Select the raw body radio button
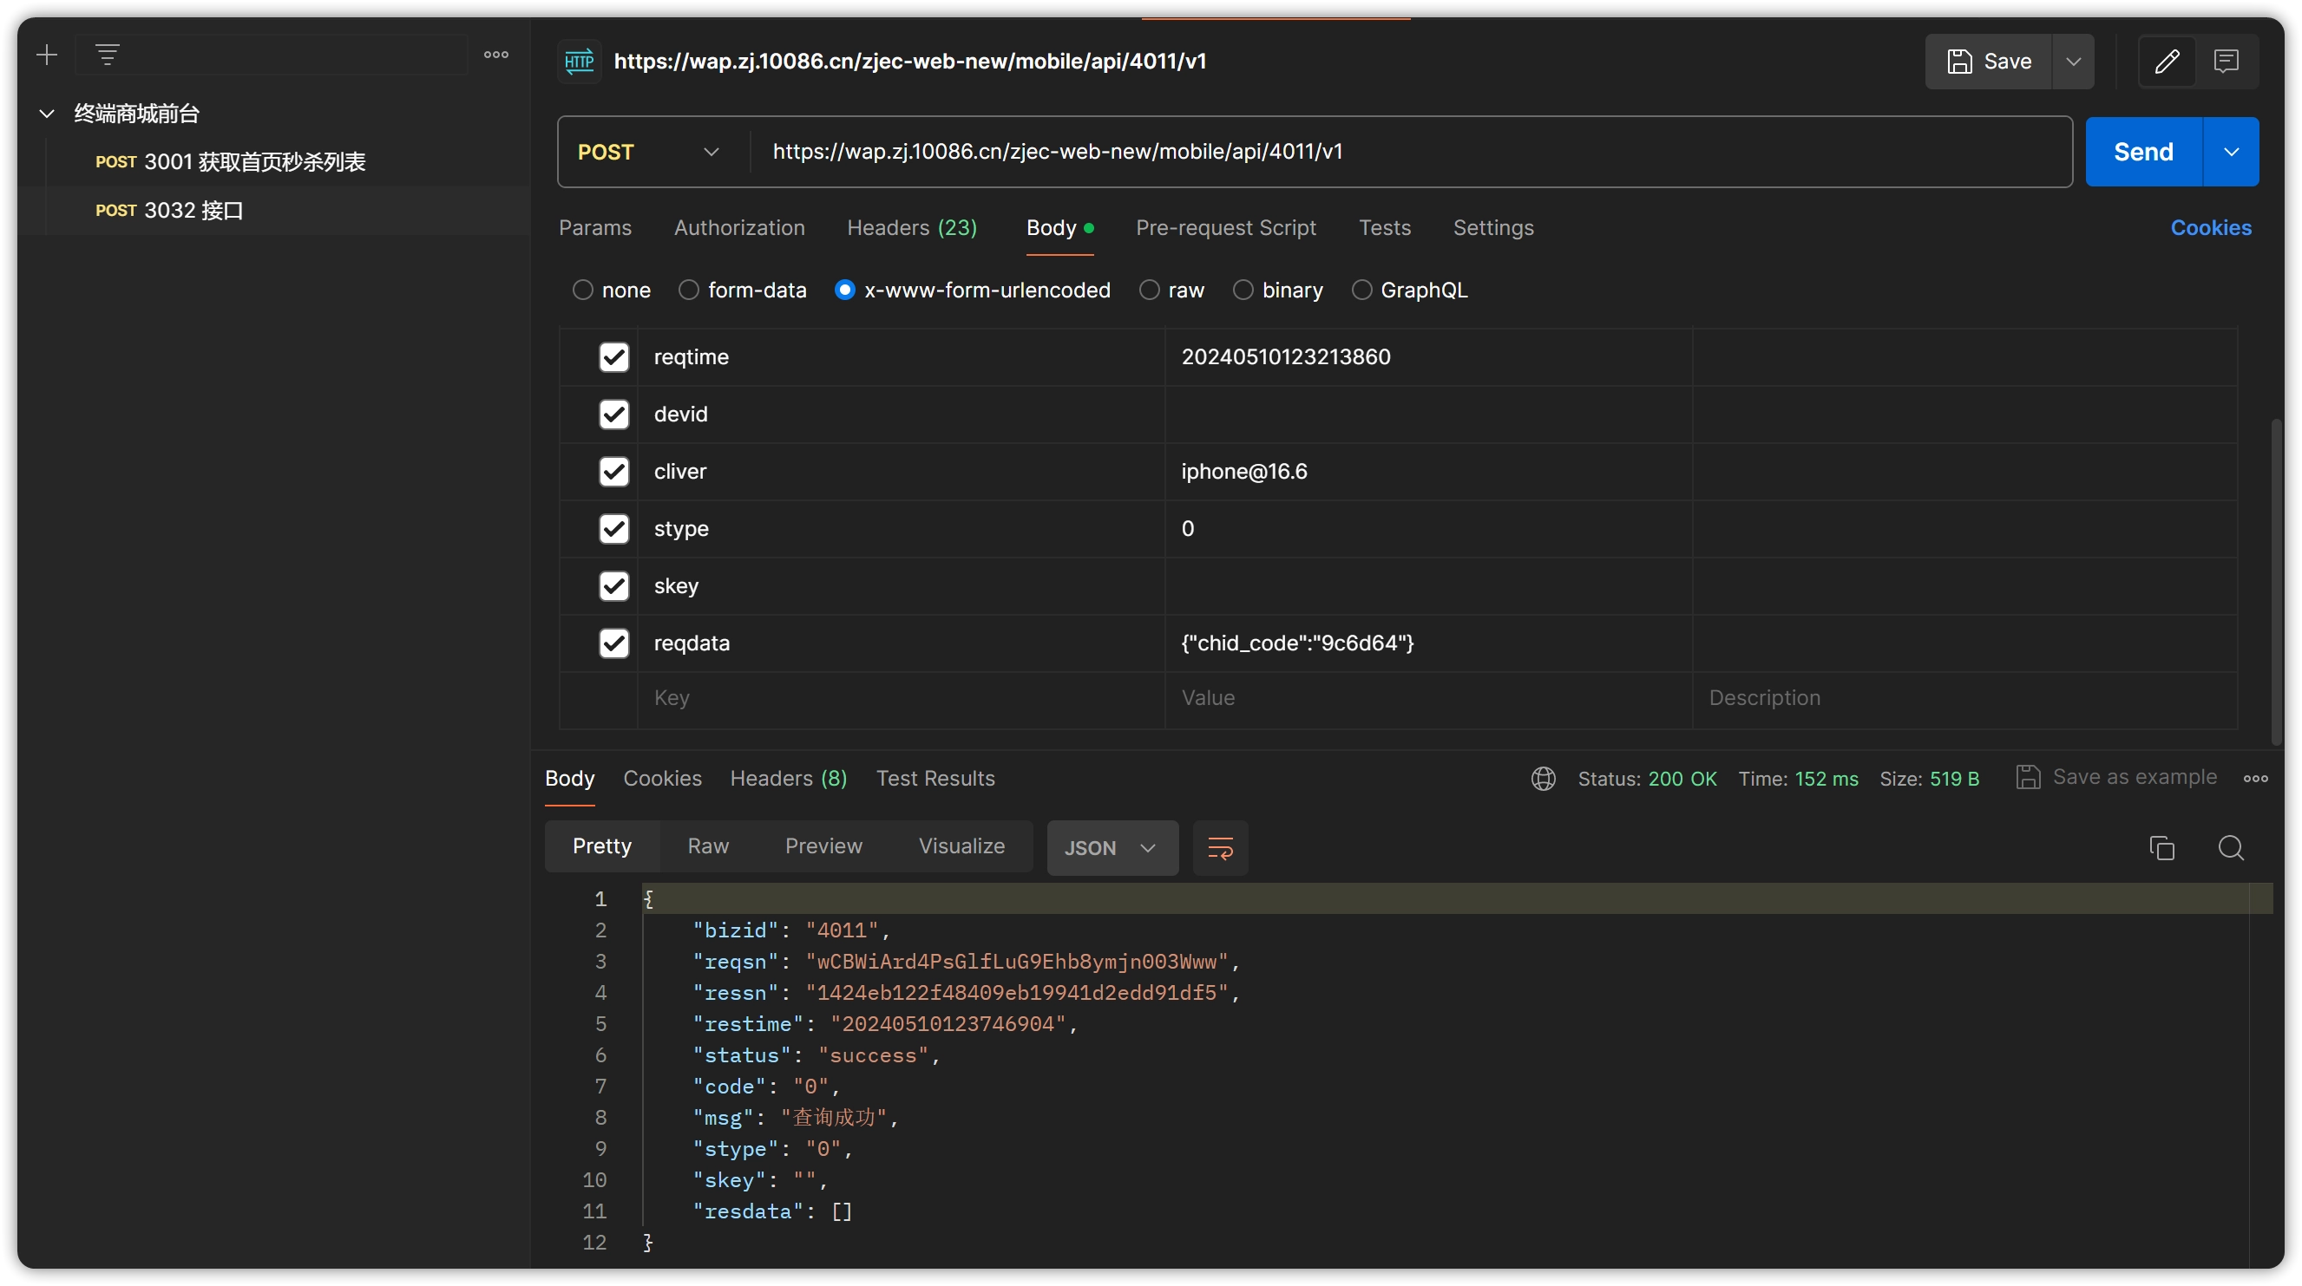The image size is (2302, 1286). click(1149, 290)
